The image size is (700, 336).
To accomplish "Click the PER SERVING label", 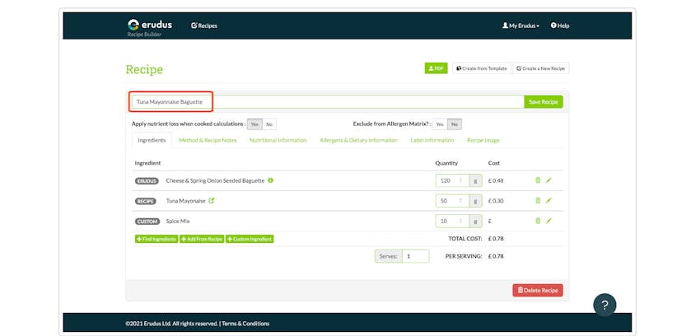I will (464, 257).
